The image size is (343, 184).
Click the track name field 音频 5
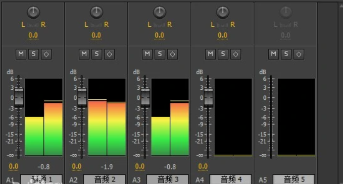(294, 179)
